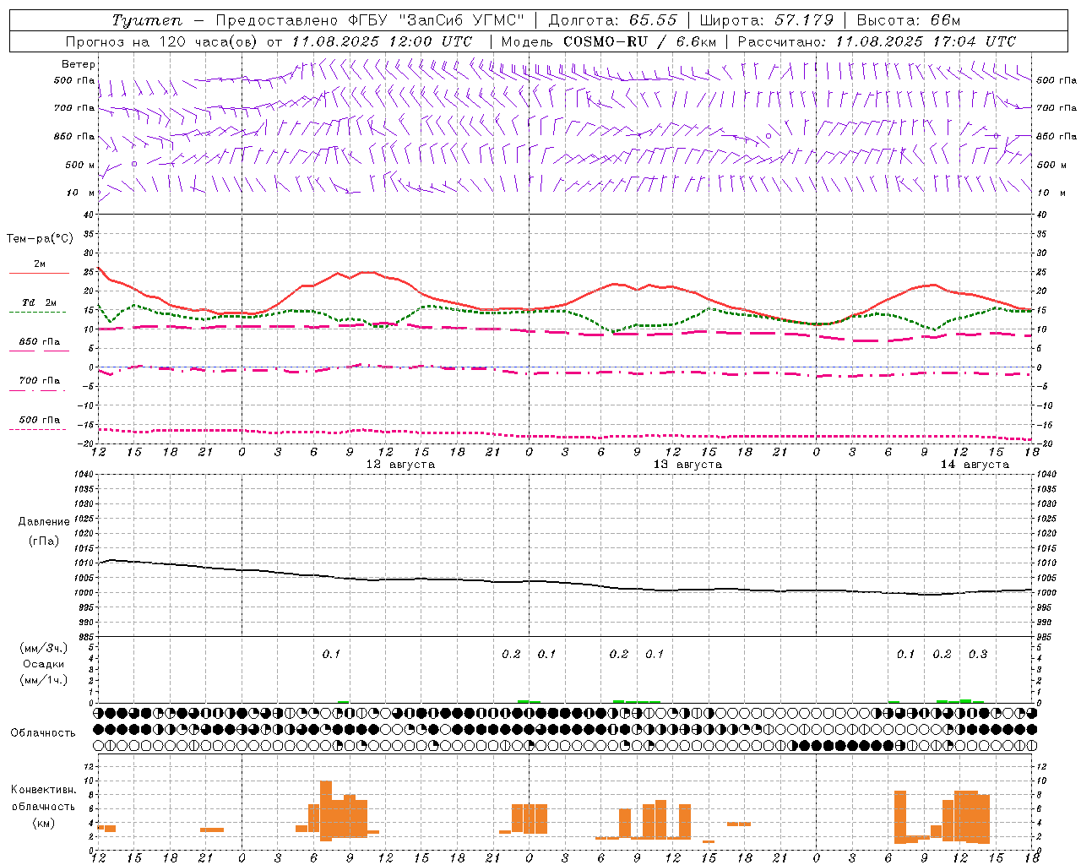Click the start time "11.08.2025 12:00 UTC"

pyautogui.click(x=382, y=41)
